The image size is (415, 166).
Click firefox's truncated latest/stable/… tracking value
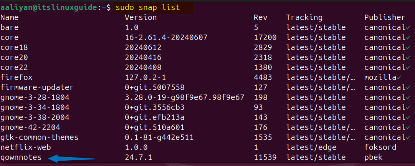(x=321, y=78)
